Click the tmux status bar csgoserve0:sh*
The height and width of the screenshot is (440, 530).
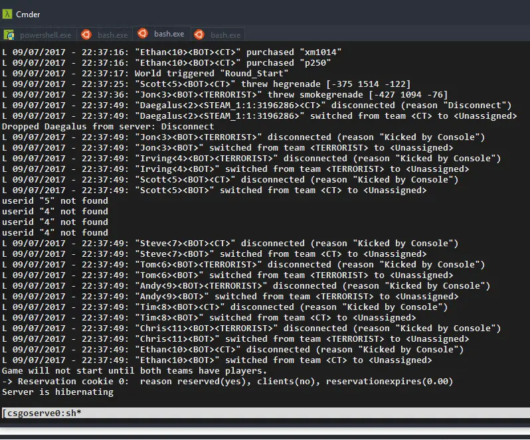coord(265,413)
